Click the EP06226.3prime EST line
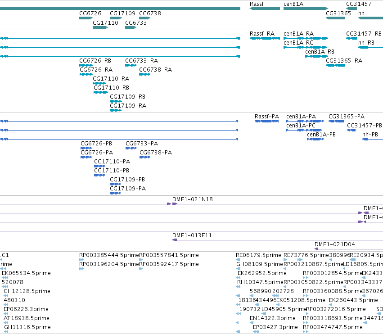Viewport: 383px width, 334px height. [122, 314]
